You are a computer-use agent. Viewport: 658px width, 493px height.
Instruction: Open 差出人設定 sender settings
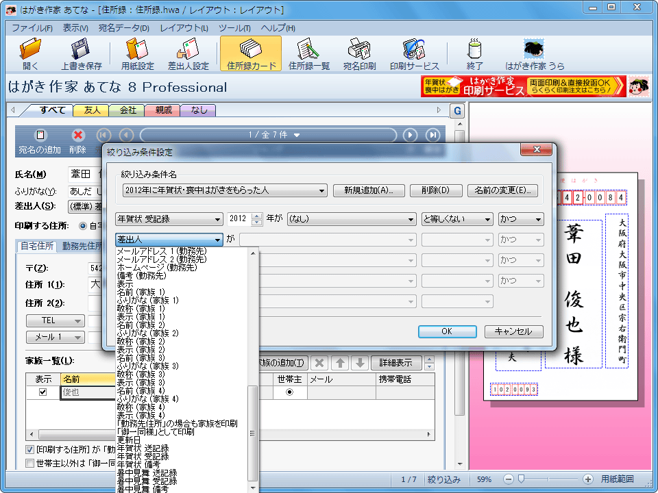tap(188, 53)
